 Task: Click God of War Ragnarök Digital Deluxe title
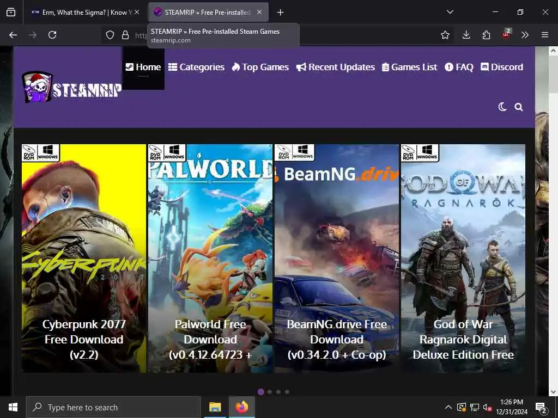463,340
